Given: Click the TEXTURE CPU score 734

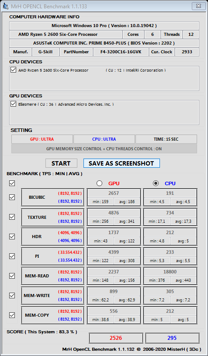Looking at the screenshot, I should pyautogui.click(x=170, y=213).
